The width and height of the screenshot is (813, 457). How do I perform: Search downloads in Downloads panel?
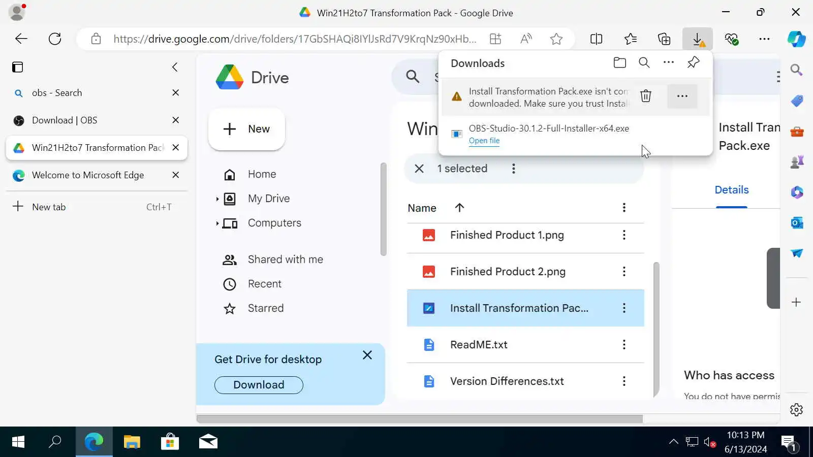(x=644, y=62)
